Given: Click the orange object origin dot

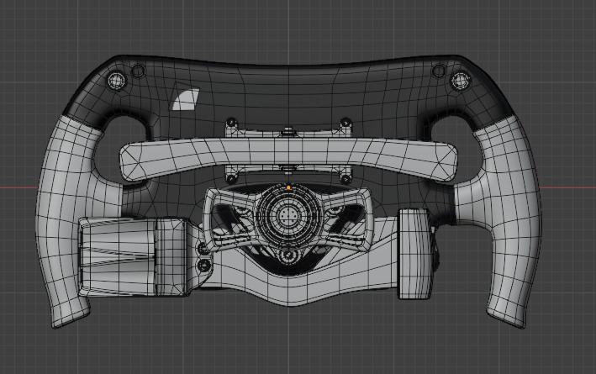Looking at the screenshot, I should coord(288,187).
